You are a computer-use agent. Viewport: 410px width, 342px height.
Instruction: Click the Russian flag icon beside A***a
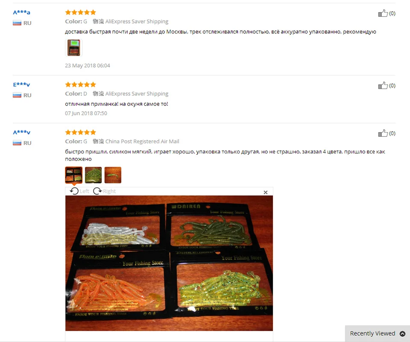[17, 23]
